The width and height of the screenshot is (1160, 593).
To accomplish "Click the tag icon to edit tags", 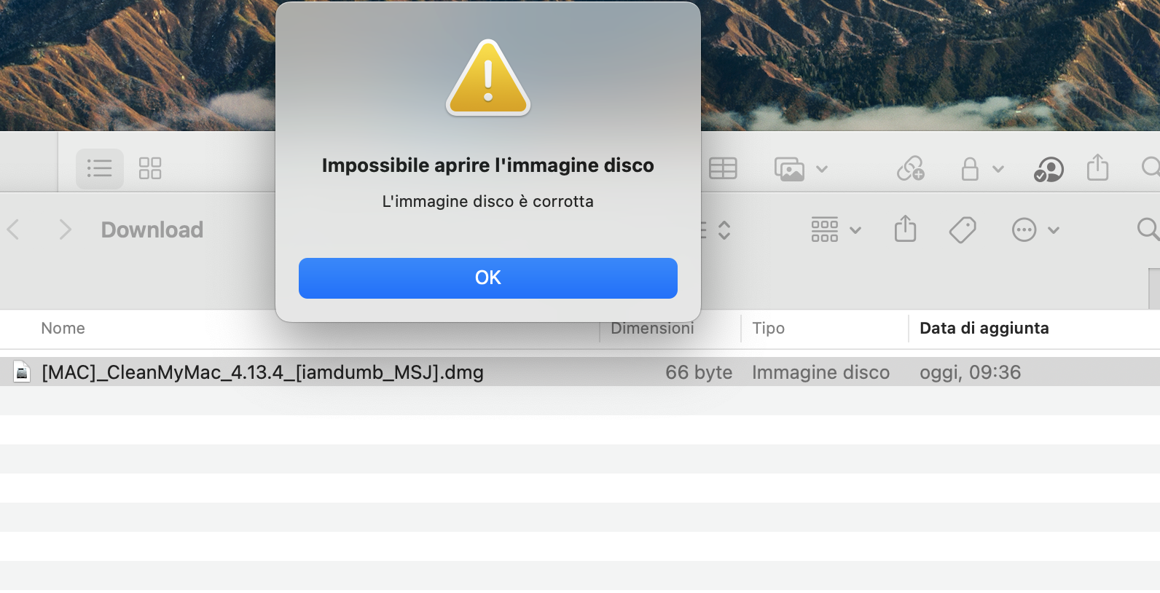I will (963, 230).
